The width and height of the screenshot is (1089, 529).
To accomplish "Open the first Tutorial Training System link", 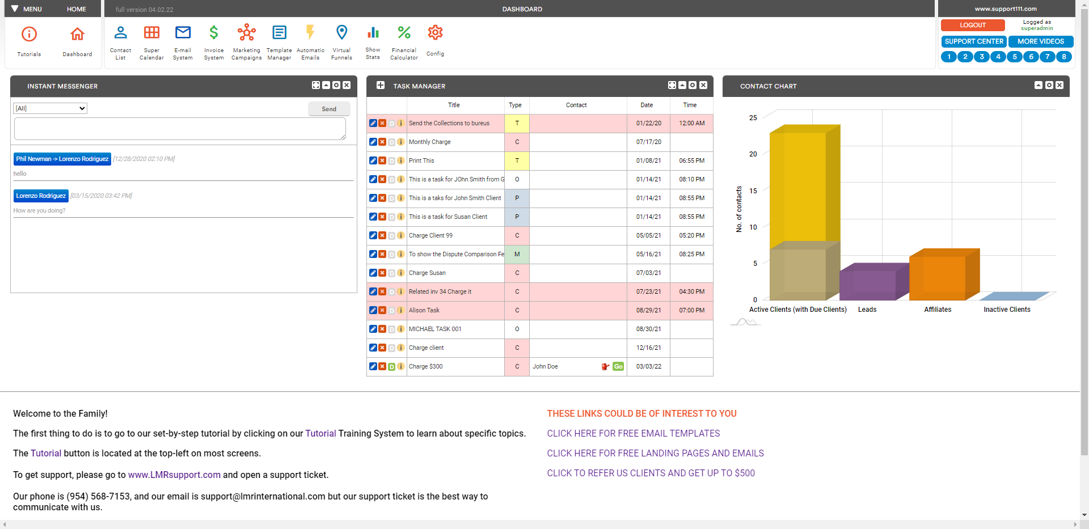I will 320,434.
